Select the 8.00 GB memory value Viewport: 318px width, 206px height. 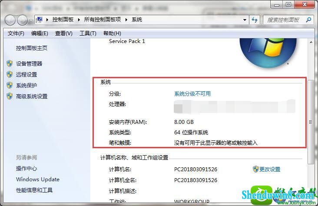click(x=184, y=122)
